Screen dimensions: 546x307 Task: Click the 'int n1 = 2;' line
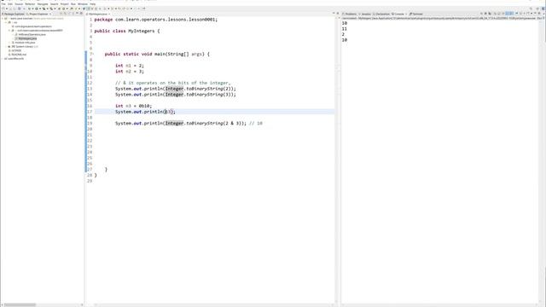130,66
